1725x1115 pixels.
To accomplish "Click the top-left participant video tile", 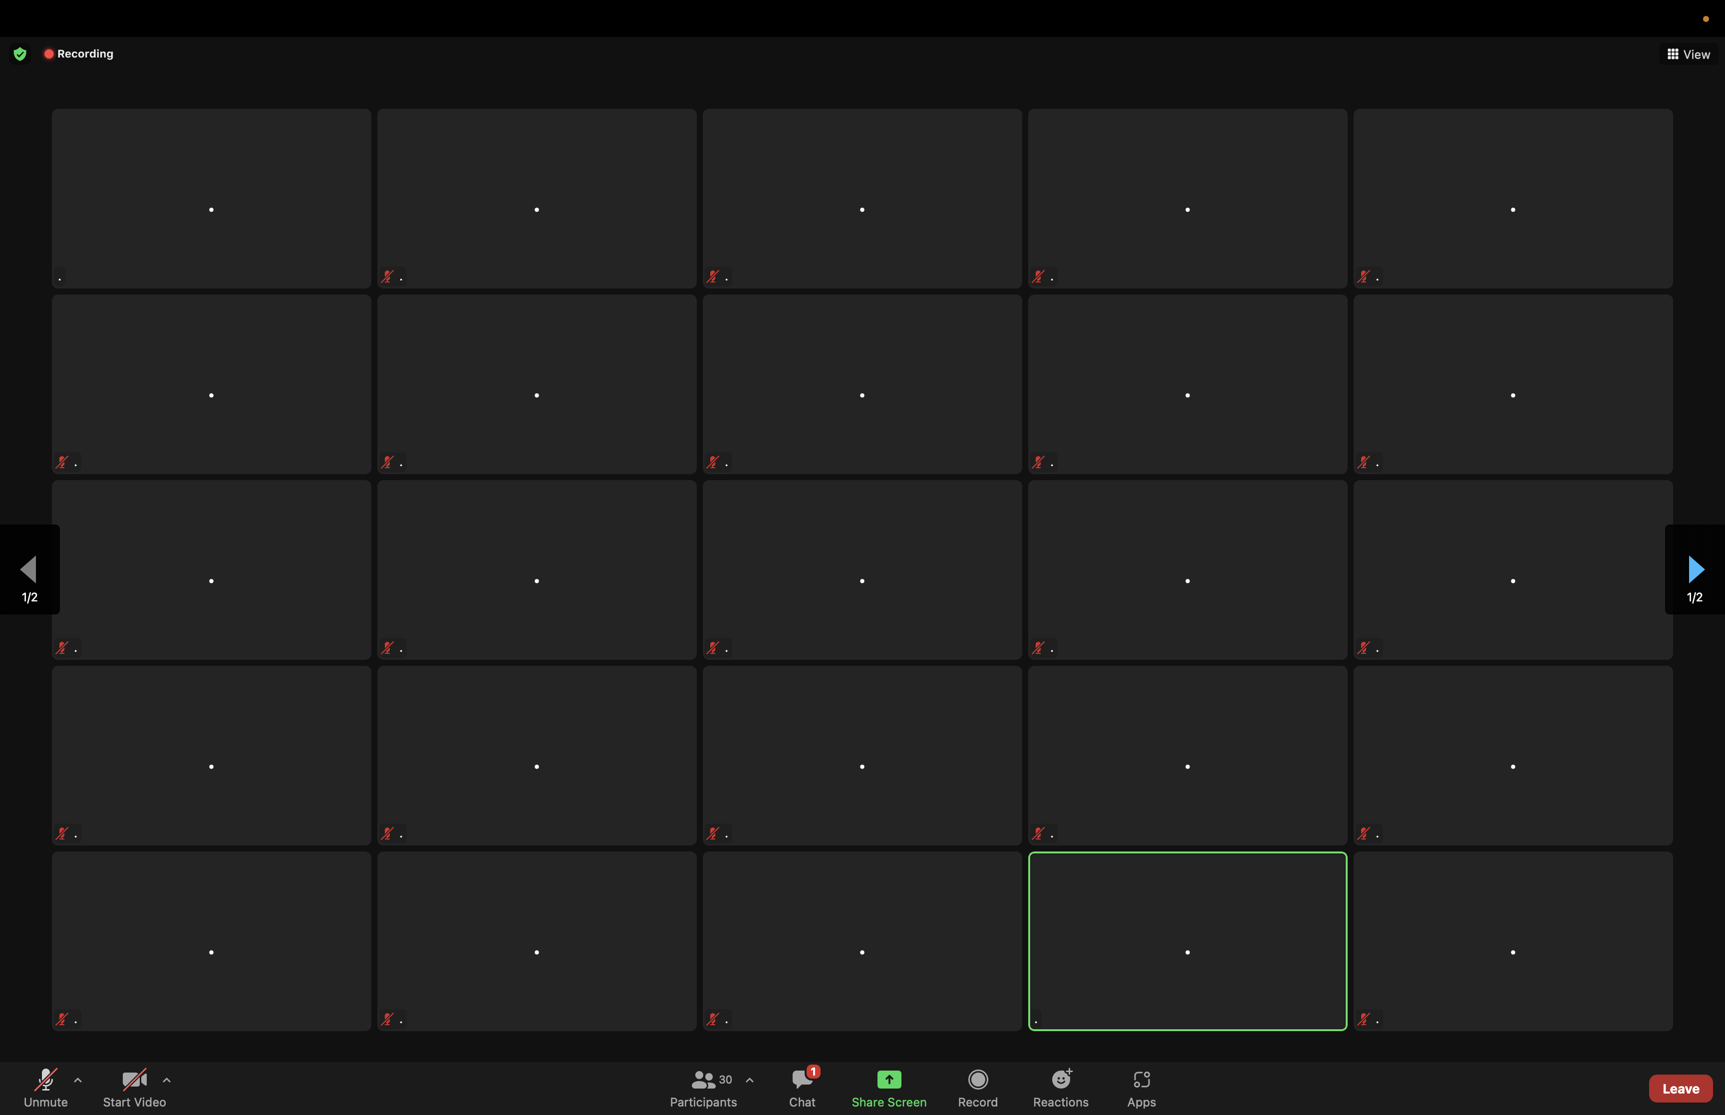I will 211,198.
